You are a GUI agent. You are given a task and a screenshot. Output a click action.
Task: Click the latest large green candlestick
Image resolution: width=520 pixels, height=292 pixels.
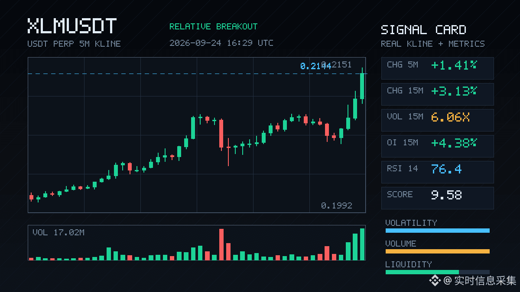[362, 86]
